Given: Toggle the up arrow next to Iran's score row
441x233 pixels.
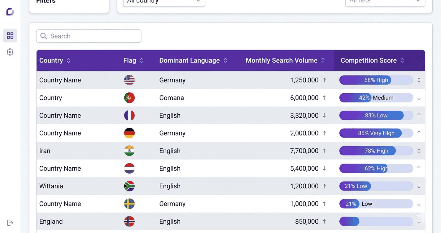Looking at the screenshot, I should [x=419, y=151].
